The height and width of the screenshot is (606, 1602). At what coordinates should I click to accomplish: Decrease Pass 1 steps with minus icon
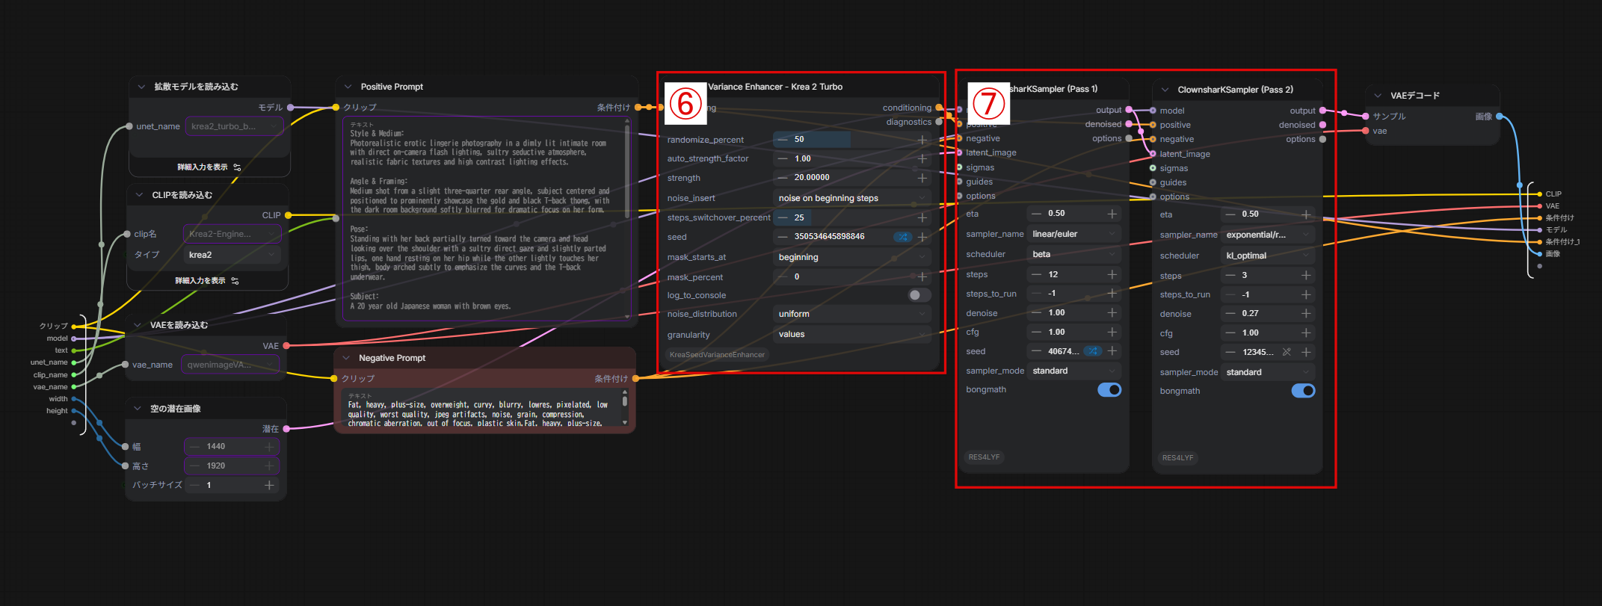click(1037, 274)
